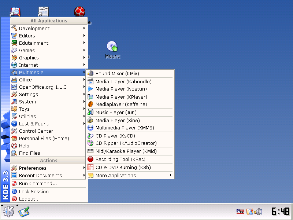
Task: Expand the Edutainment submenu arrow
Action: click(x=84, y=43)
